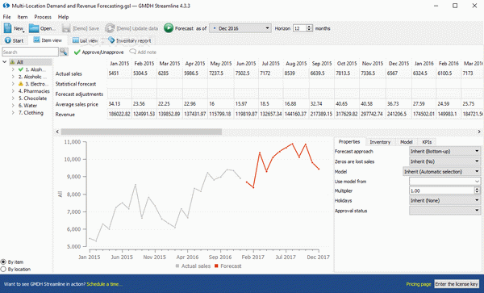484x293 pixels.
Task: Select the By item radio button
Action: click(3, 262)
